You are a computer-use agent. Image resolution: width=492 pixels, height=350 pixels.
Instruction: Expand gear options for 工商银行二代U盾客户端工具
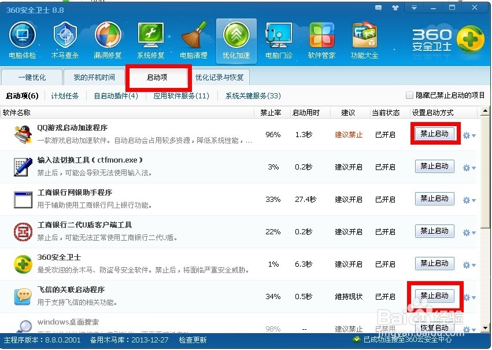(469, 233)
